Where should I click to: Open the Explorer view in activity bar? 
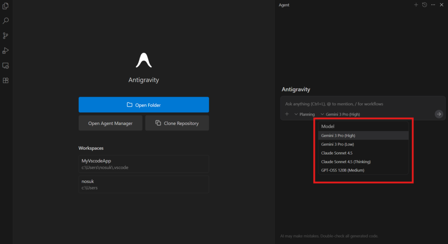6,6
